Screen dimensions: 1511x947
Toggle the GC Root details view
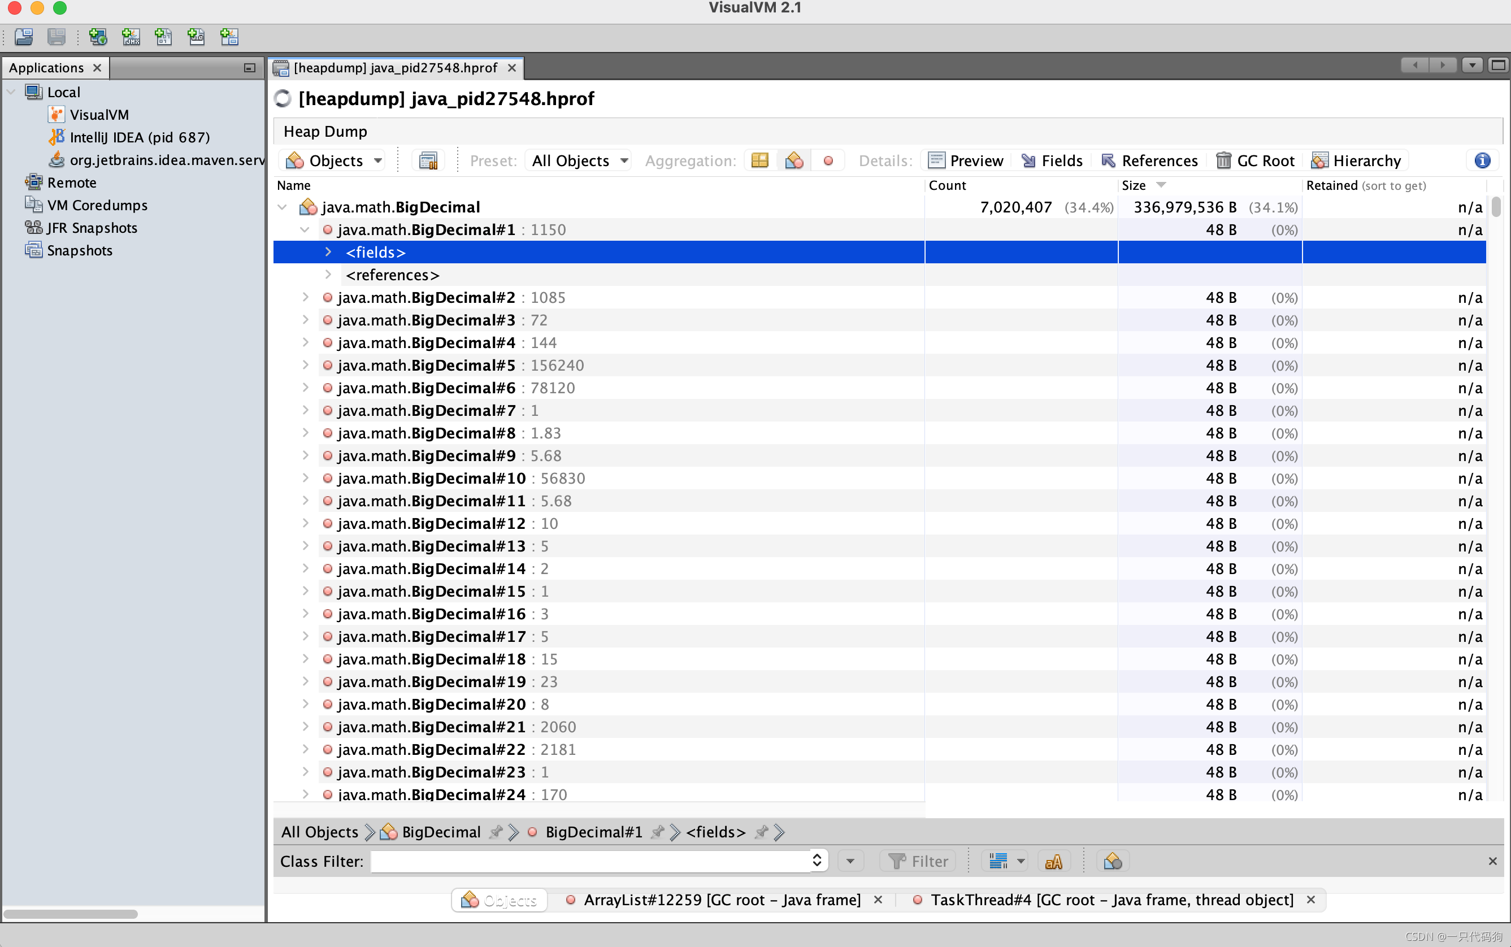[x=1256, y=161]
